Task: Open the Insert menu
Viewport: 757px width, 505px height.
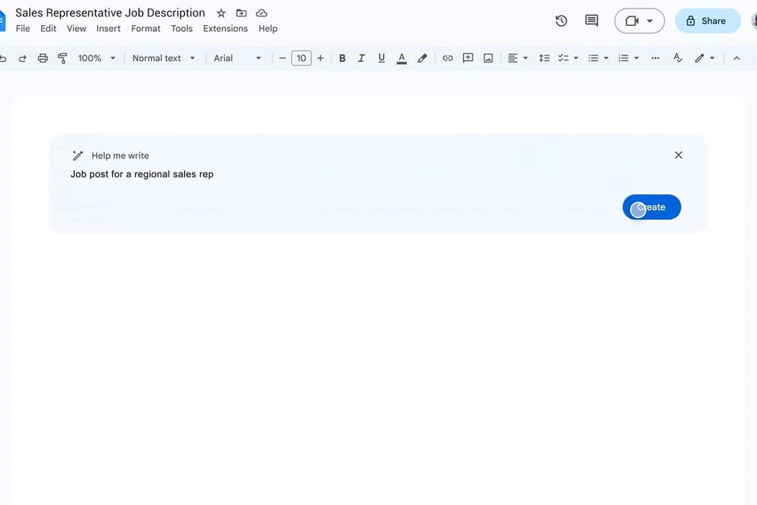Action: (x=108, y=29)
